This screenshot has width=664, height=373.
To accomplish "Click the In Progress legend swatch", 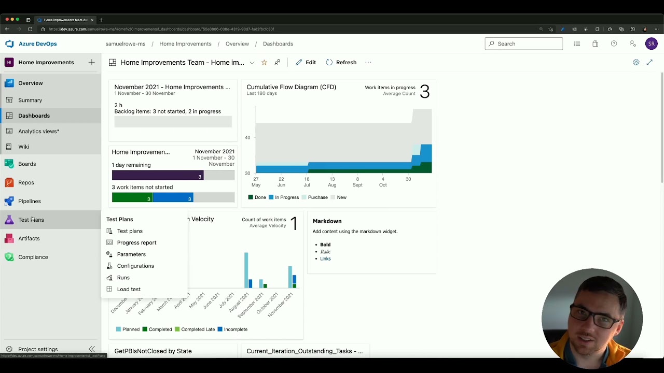I will (271, 197).
